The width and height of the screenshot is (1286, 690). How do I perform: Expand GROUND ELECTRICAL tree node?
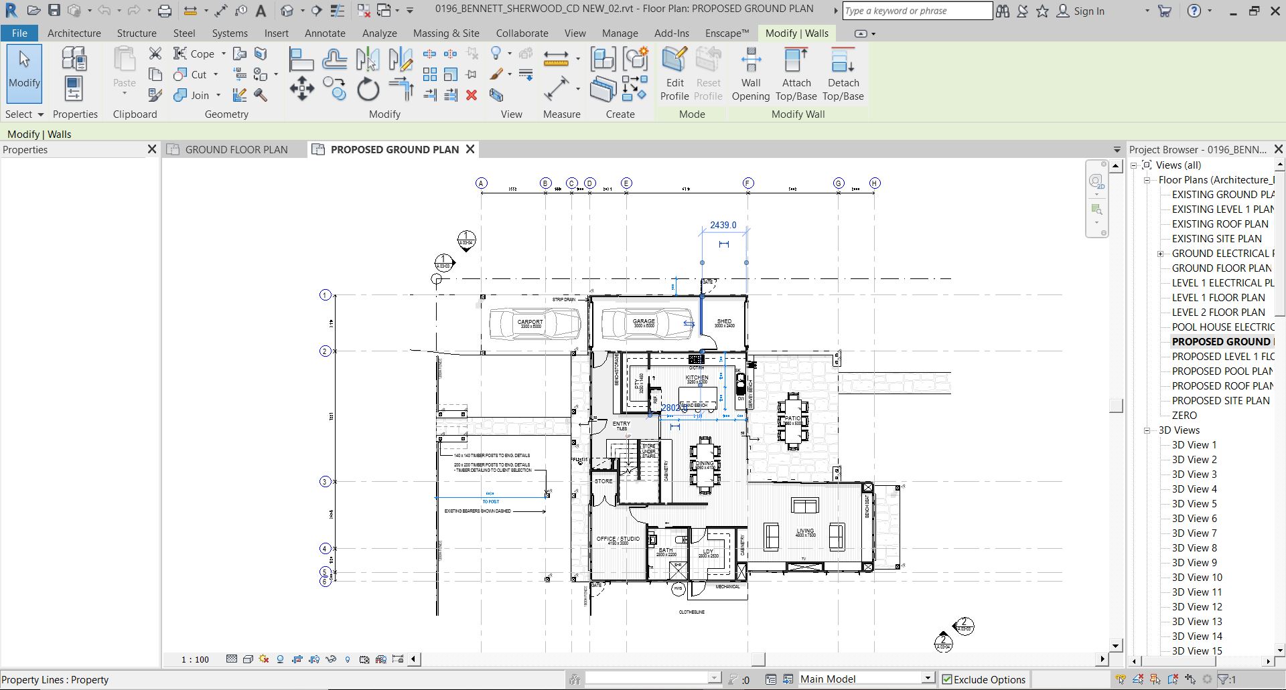[1160, 254]
